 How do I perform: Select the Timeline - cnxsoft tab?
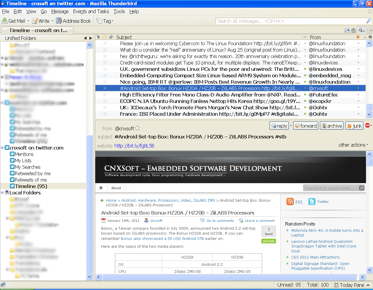point(38,30)
